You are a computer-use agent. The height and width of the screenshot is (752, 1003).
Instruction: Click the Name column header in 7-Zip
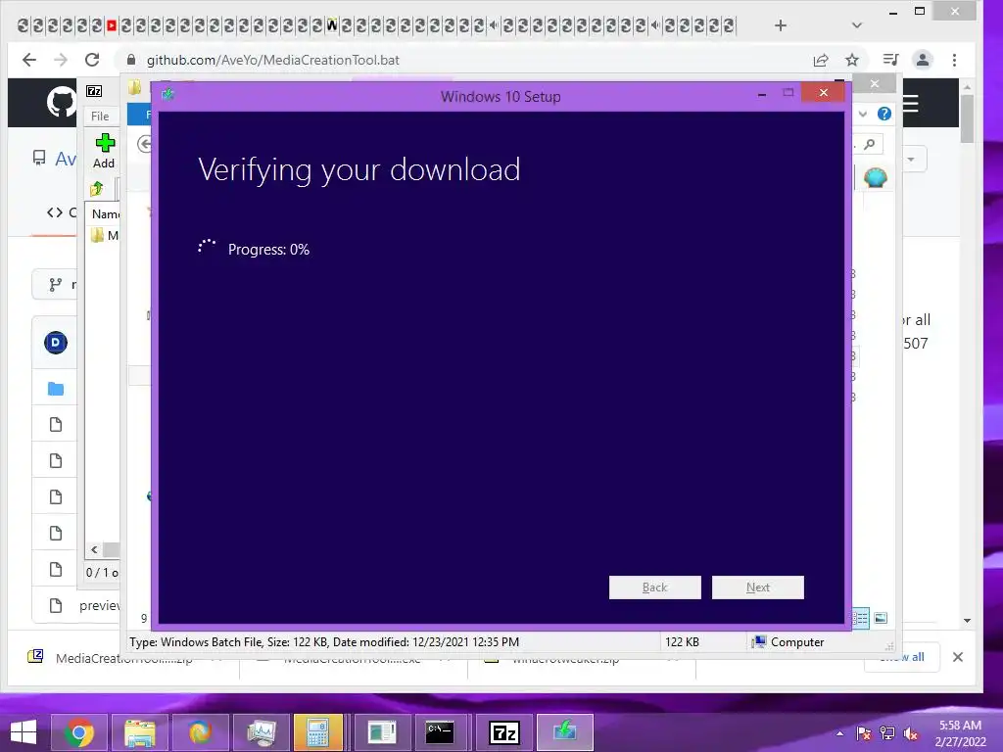106,213
